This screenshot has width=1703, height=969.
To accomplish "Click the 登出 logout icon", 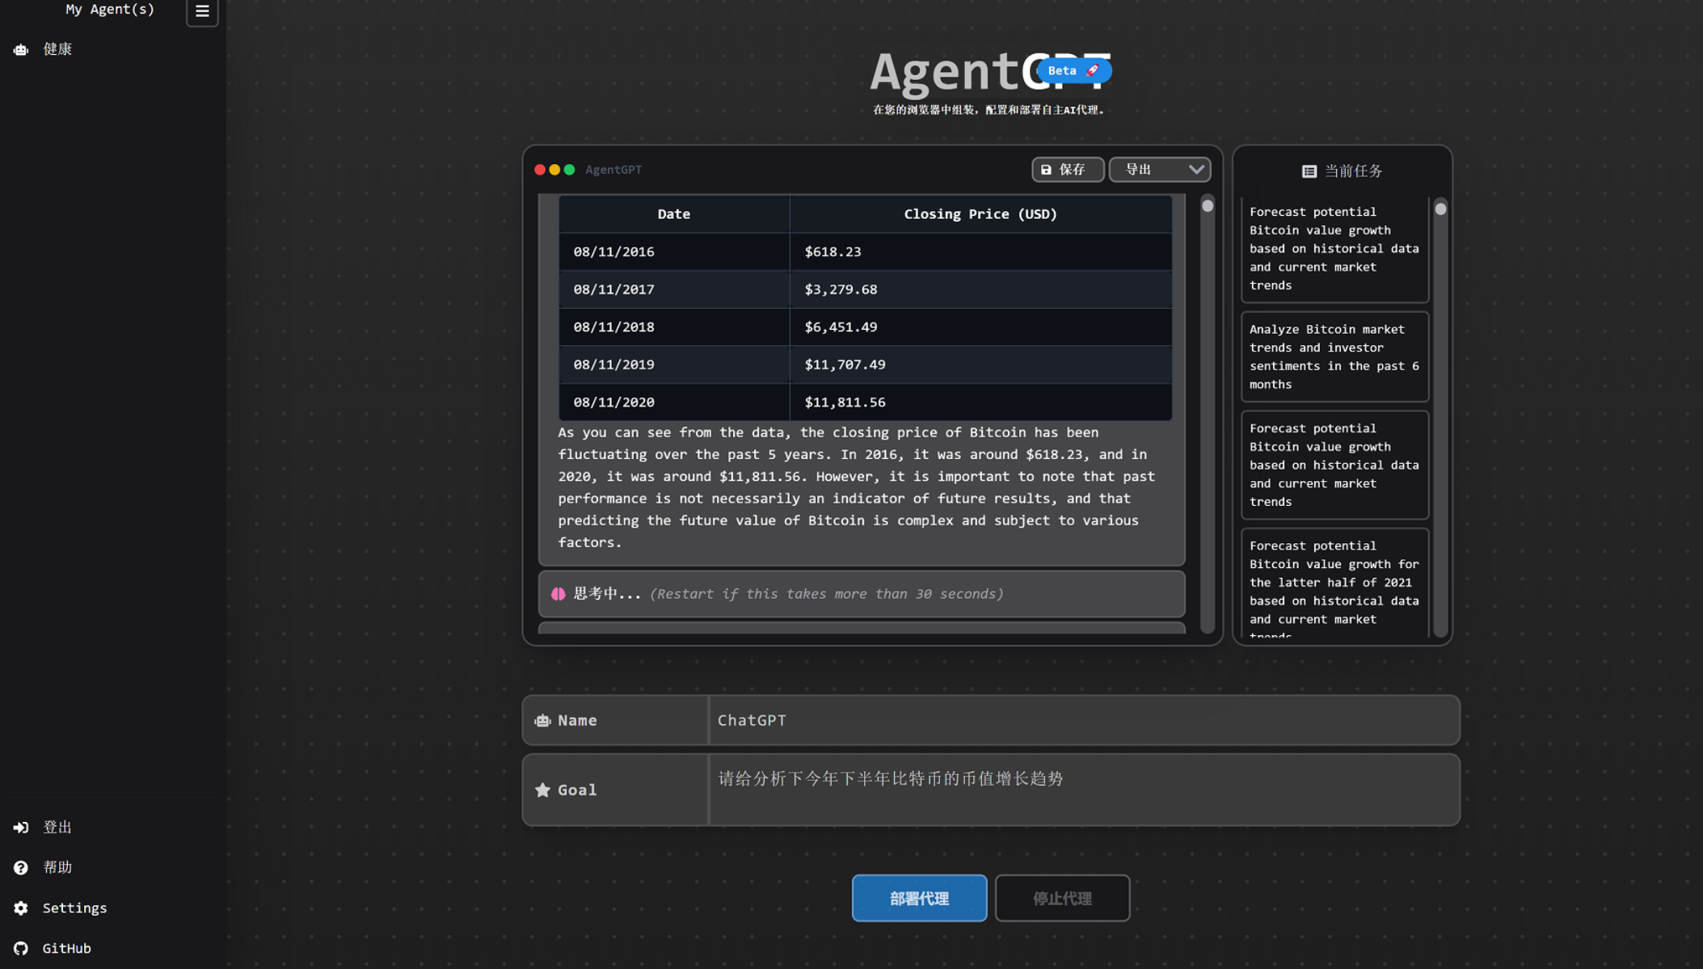I will coord(20,827).
